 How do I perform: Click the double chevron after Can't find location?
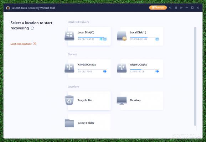[x=35, y=43]
